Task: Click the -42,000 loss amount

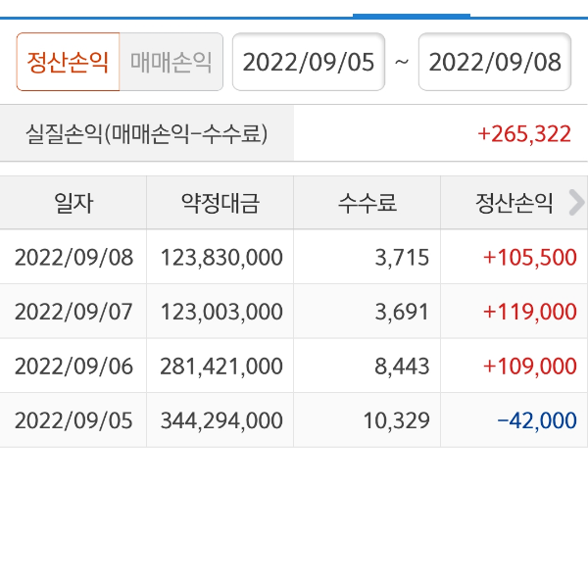Action: click(x=536, y=420)
